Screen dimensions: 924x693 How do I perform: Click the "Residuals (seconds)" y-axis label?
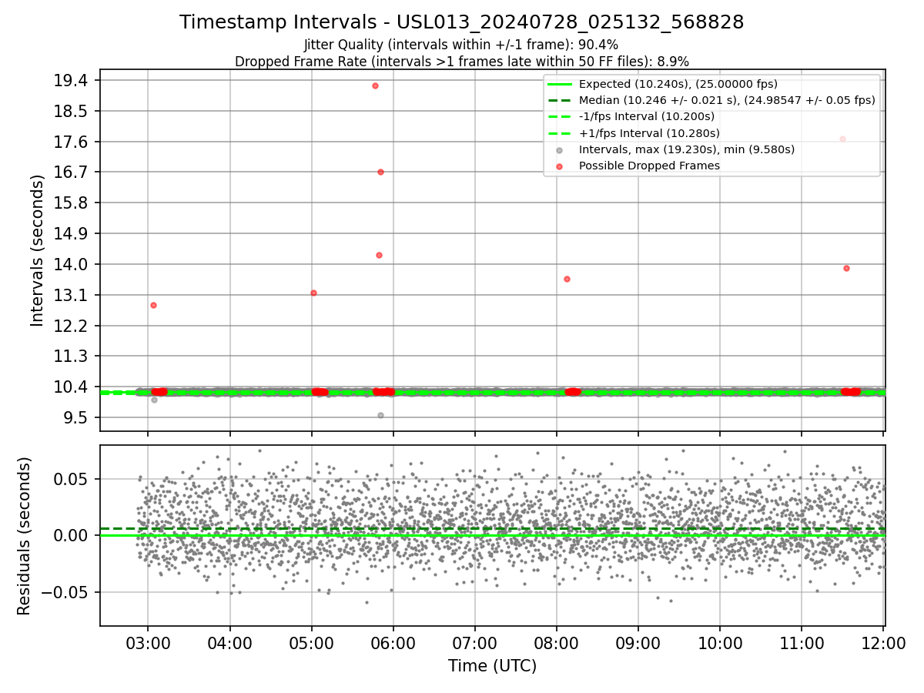[x=24, y=536]
